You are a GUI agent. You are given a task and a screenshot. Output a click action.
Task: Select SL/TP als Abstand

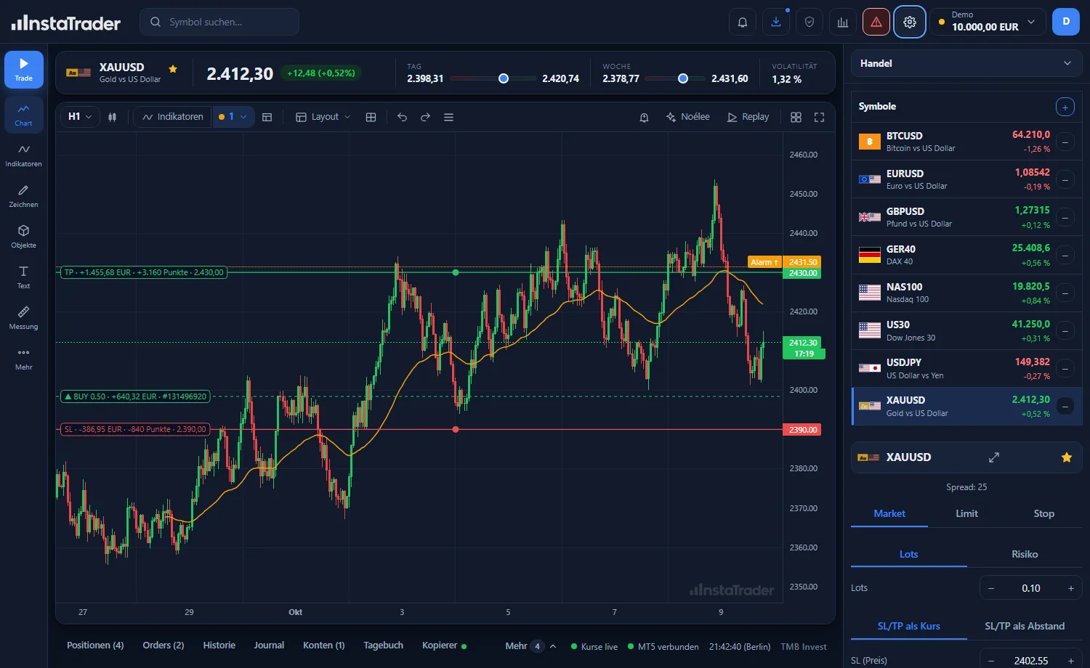coord(1025,626)
